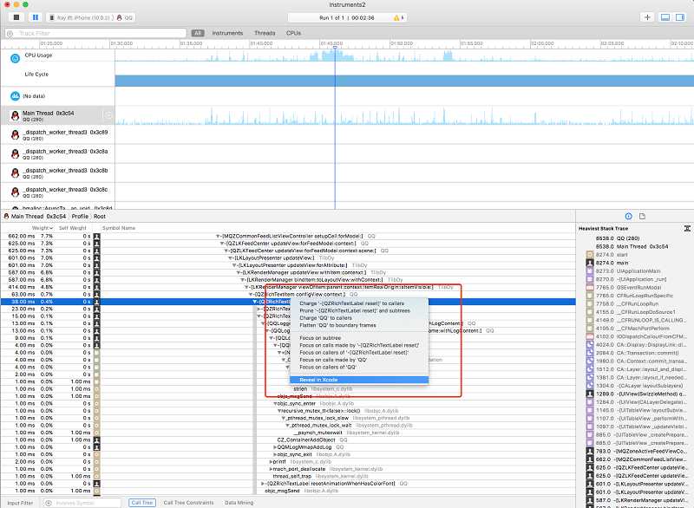This screenshot has width=694, height=508.
Task: Toggle the right inspector pane visibility icon
Action: (680, 17)
